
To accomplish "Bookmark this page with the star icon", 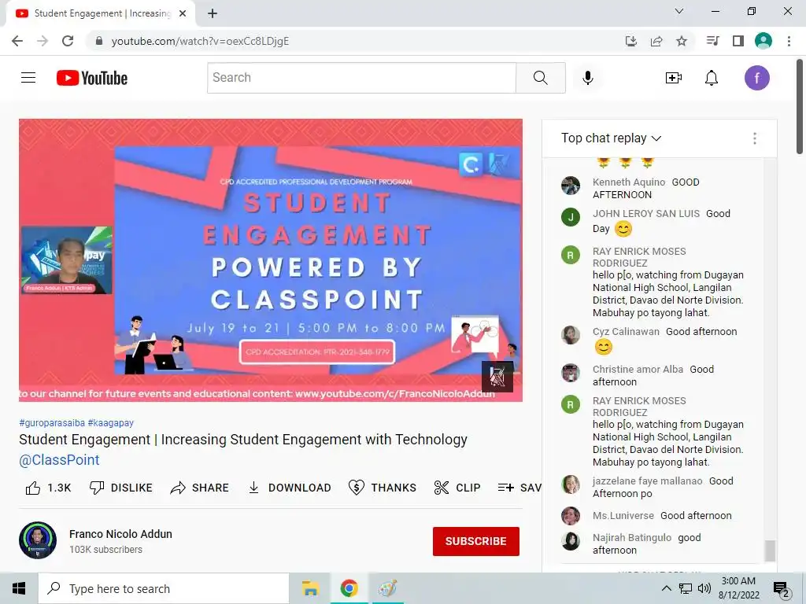I will [682, 41].
